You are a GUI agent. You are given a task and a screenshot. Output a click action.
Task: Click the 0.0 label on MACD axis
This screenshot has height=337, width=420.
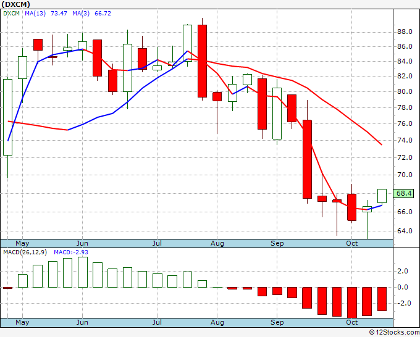tap(404, 287)
